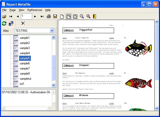Screen dimensions: 160x117
Task: Click the Clown Triggerfish picture
Action: [x=138, y=48]
